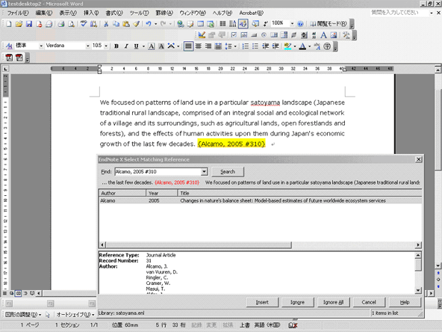
Task: Click the first Acrobat PDF toolbar icon
Action: [9, 58]
